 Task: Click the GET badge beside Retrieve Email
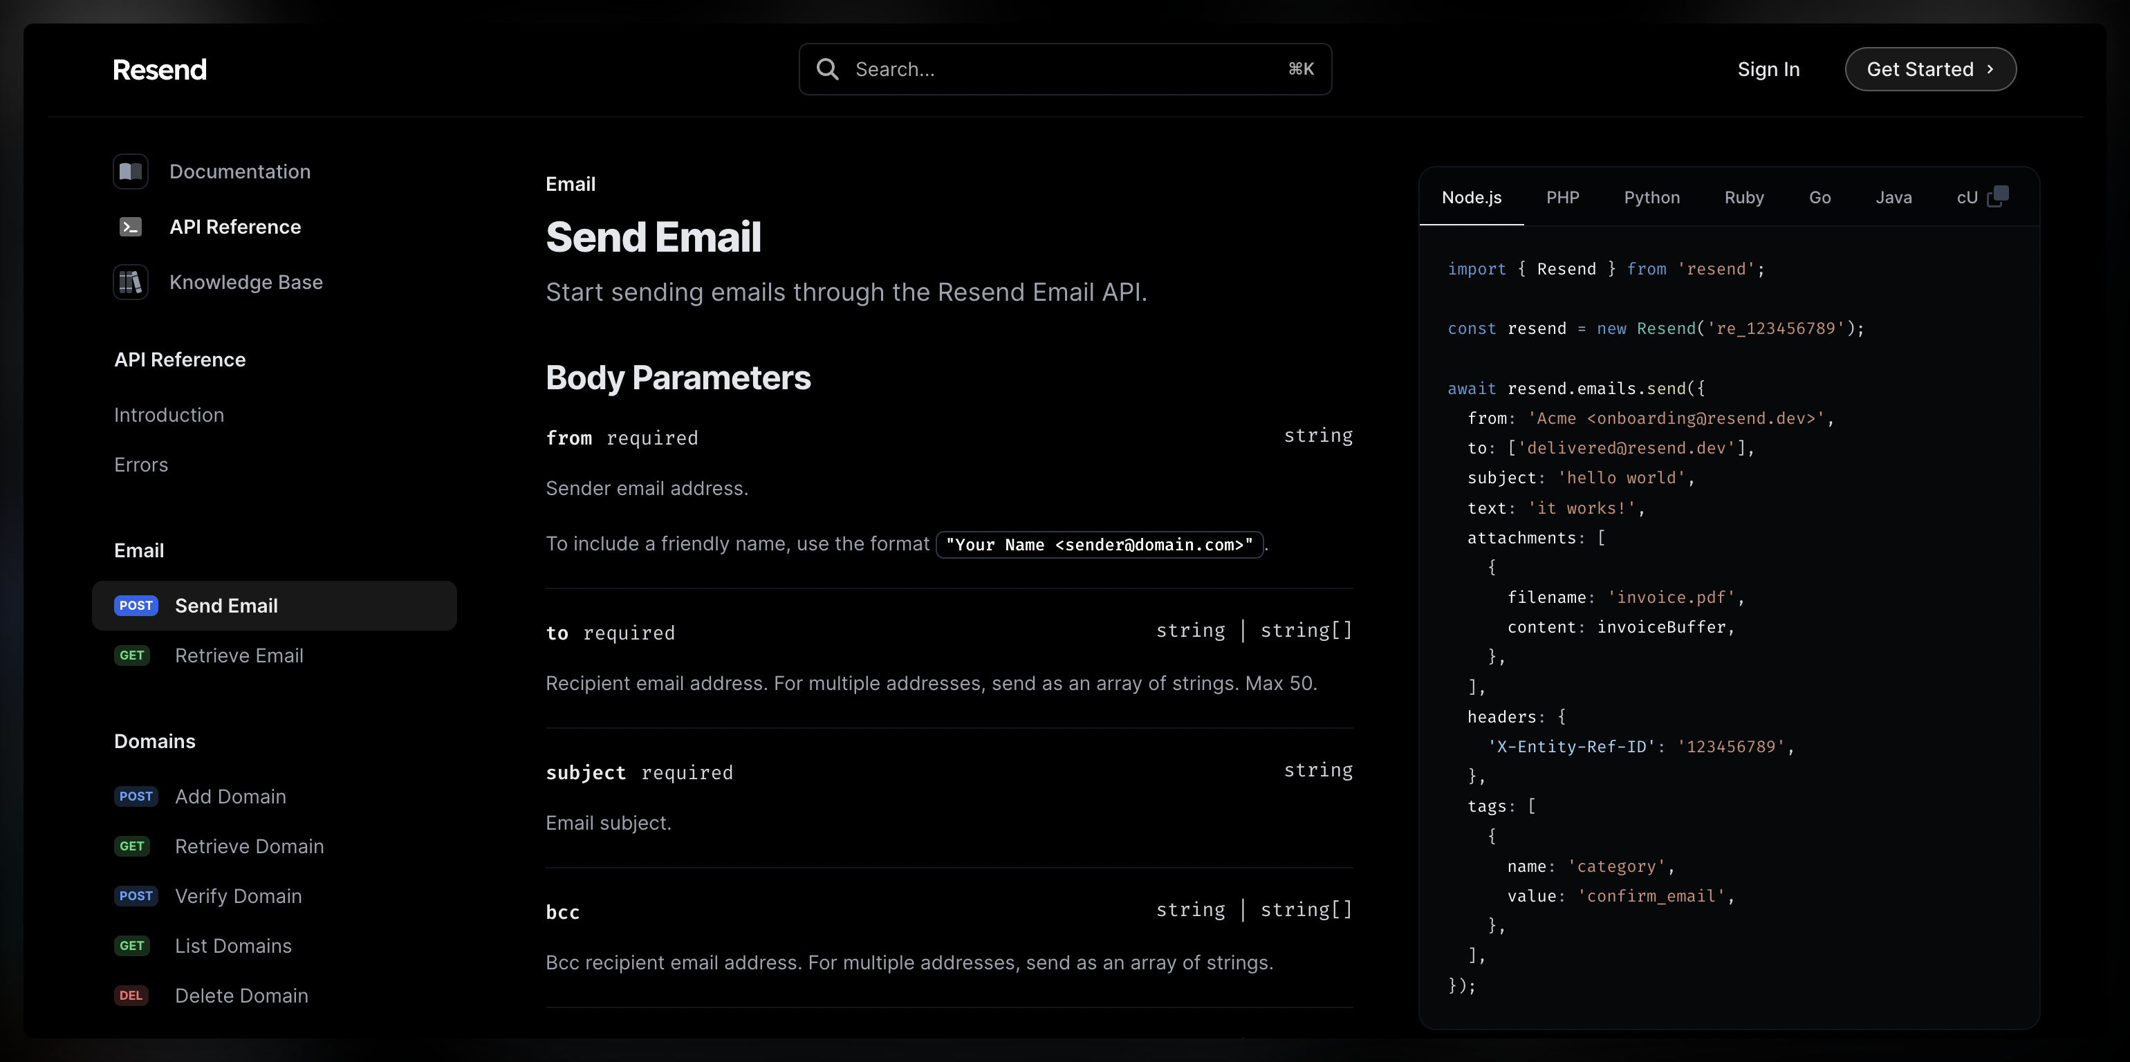coord(131,655)
